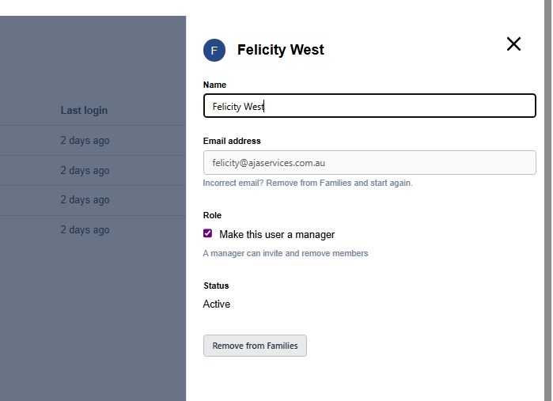Screen dimensions: 553x401
Task: Click the Email address label
Action: pyautogui.click(x=232, y=141)
